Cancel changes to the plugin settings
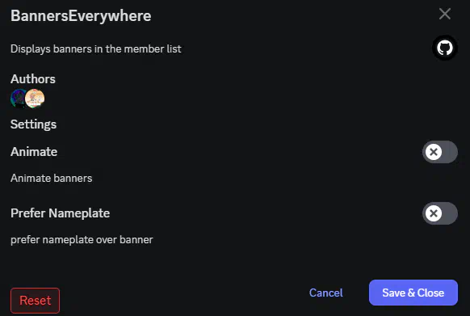The width and height of the screenshot is (470, 316). point(325,293)
